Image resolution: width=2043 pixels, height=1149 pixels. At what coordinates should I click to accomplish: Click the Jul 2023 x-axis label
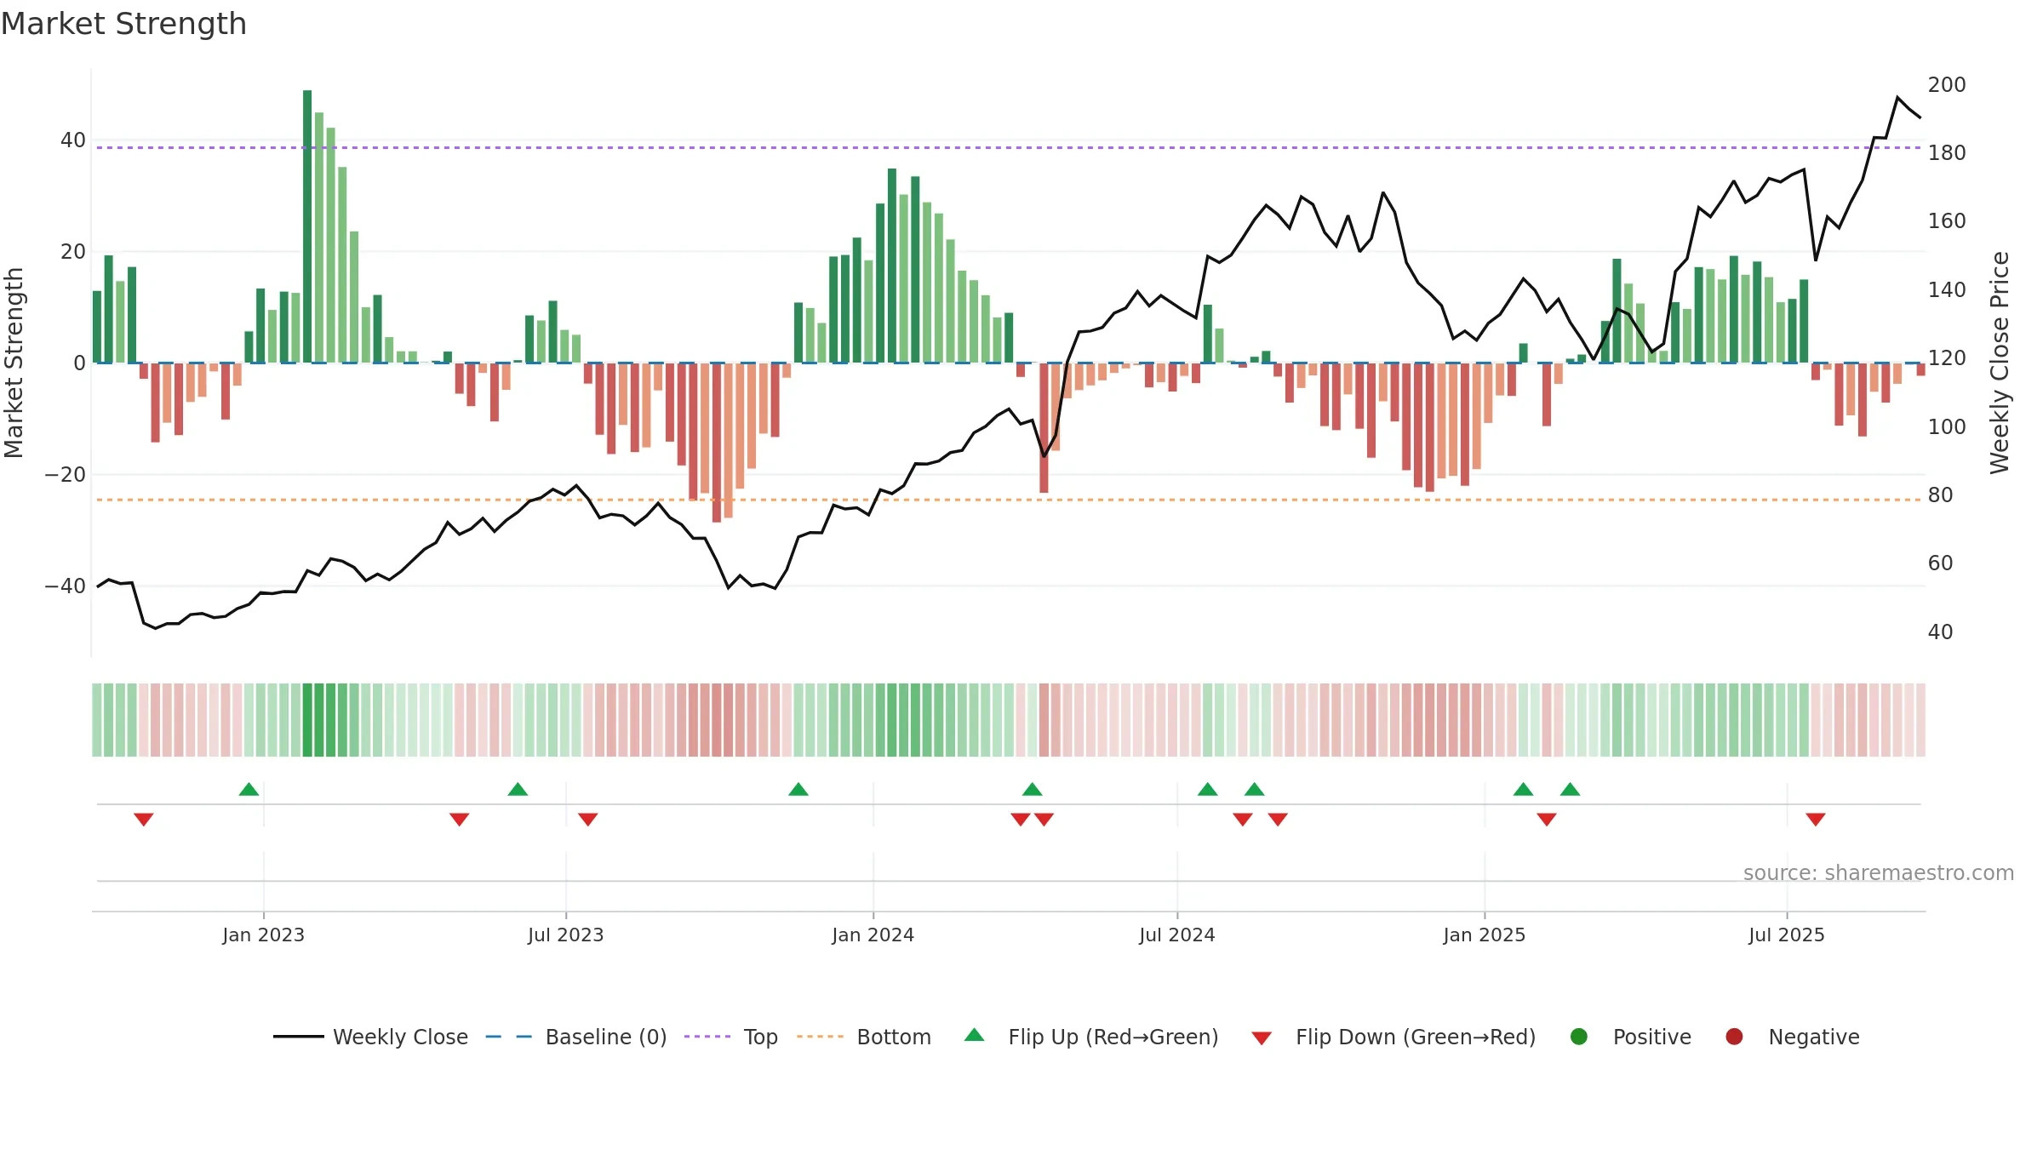coord(566,935)
